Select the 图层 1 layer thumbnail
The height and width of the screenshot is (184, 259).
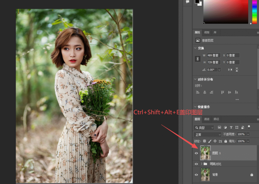click(x=205, y=153)
